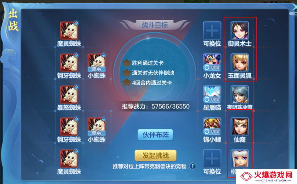Inspect the top 魔灵蜘蛛 enemy icon

pos(69,30)
